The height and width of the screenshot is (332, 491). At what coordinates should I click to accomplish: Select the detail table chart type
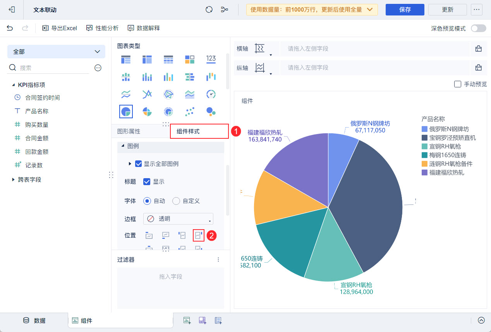[168, 59]
